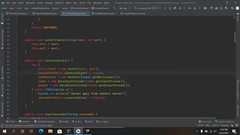Open the Layout Inspector
This screenshot has height=135, width=240.
tap(224, 121)
